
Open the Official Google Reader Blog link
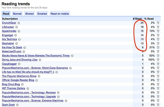click(18, 80)
